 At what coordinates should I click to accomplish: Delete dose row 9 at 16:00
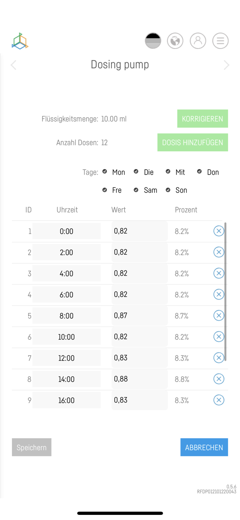219,400
